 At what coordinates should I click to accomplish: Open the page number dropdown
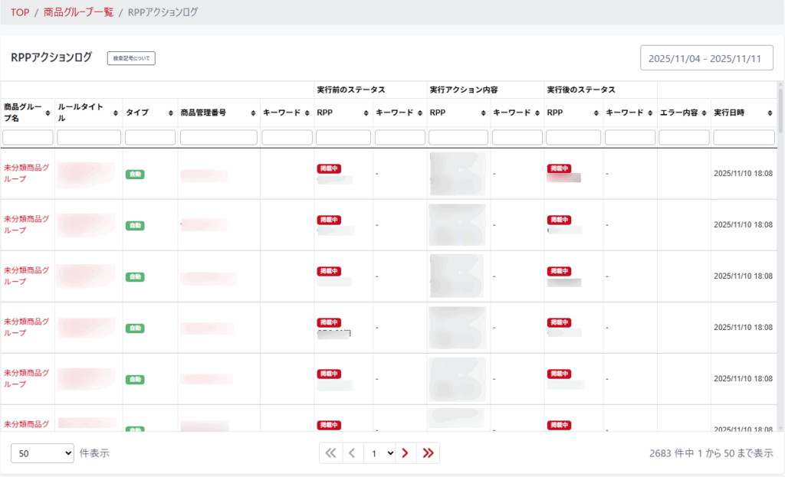pyautogui.click(x=379, y=453)
